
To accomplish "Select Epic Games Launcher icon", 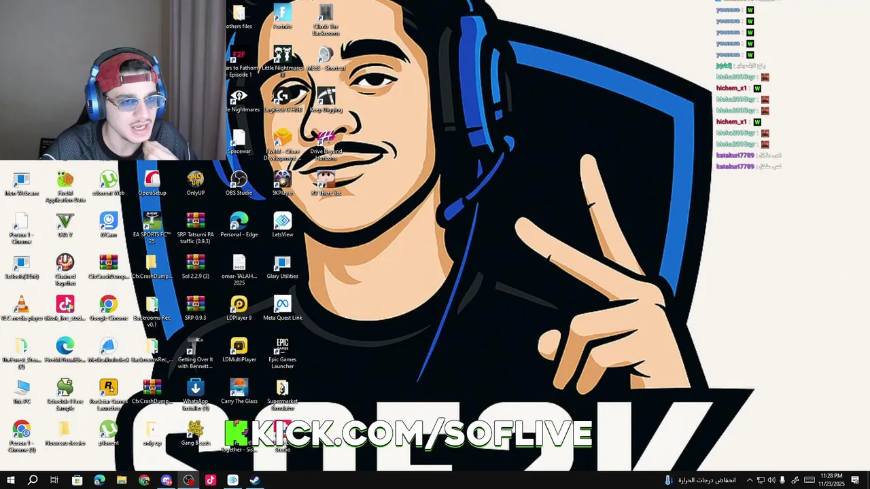I will (283, 353).
